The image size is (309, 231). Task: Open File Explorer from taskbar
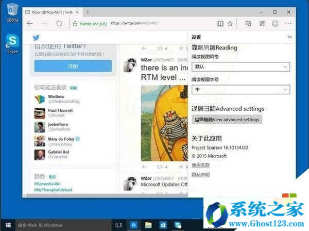148,225
